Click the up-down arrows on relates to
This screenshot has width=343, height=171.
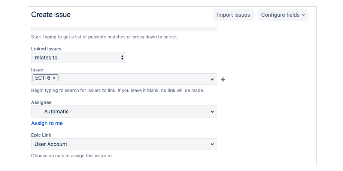coord(122,58)
